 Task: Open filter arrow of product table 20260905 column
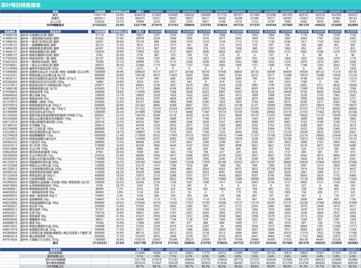tap(229, 32)
